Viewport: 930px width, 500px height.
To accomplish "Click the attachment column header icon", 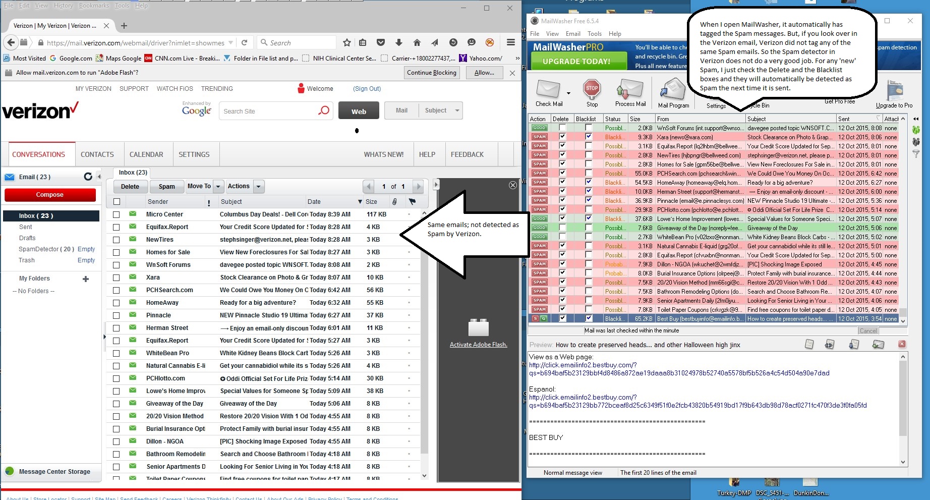I will [394, 202].
